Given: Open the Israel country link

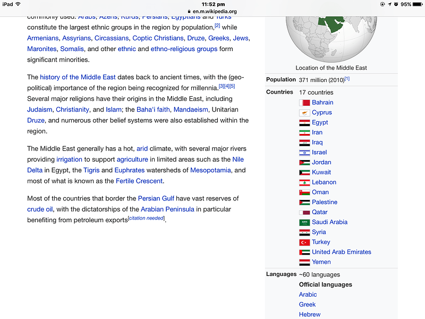Looking at the screenshot, I should pyautogui.click(x=319, y=153).
